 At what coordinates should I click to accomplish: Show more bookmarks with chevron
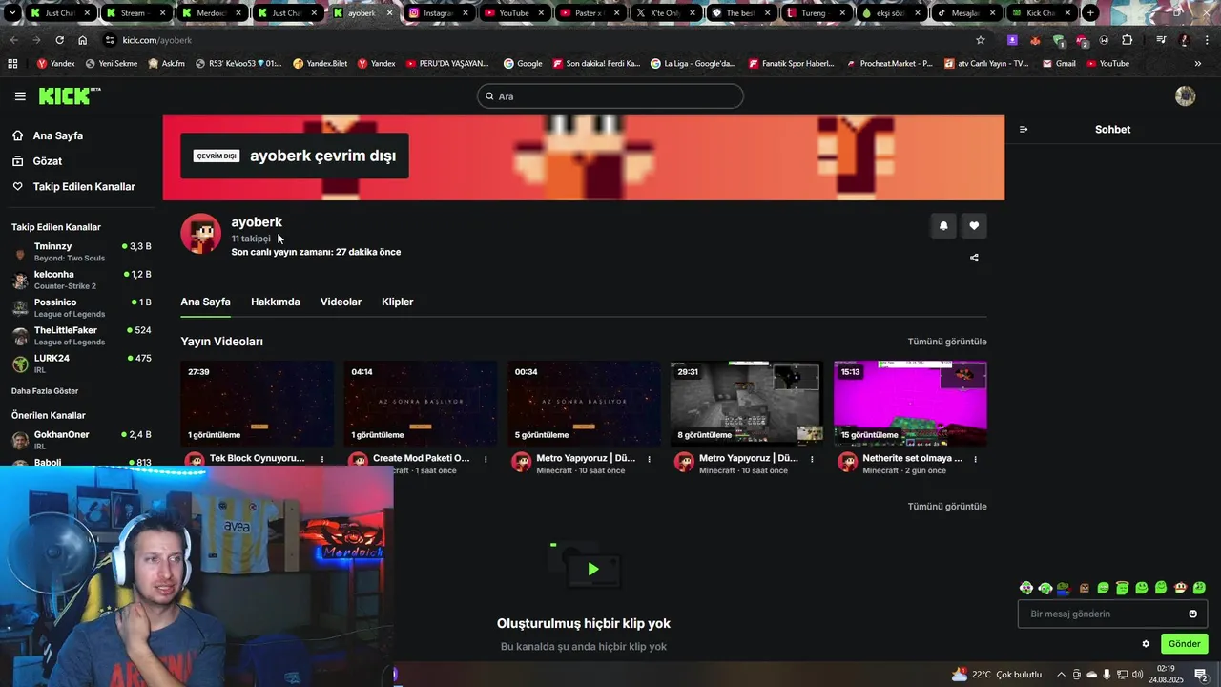coord(1198,64)
